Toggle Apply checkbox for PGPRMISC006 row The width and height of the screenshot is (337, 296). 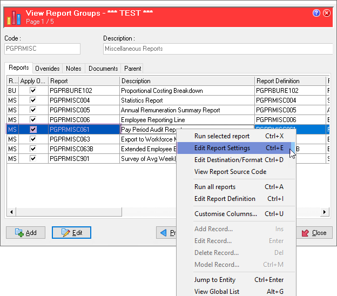tap(33, 120)
